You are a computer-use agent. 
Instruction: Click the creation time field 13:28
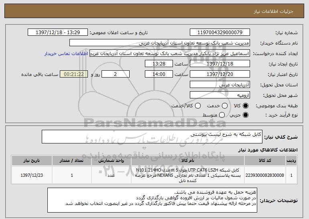159,64
